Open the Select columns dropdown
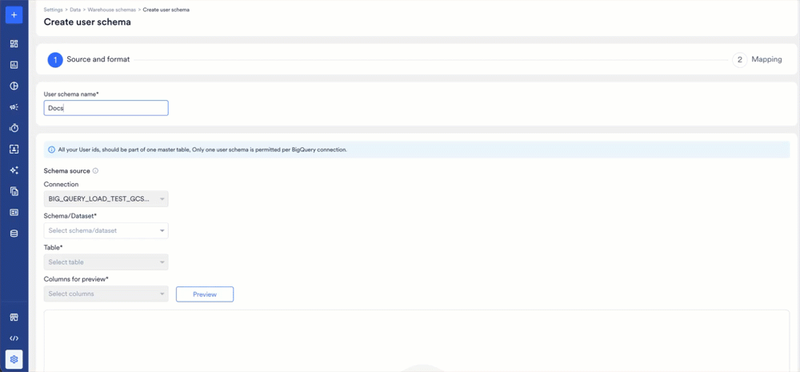The image size is (800, 372). click(x=106, y=294)
